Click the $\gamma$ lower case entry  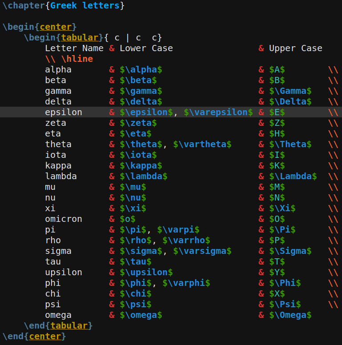point(141,91)
